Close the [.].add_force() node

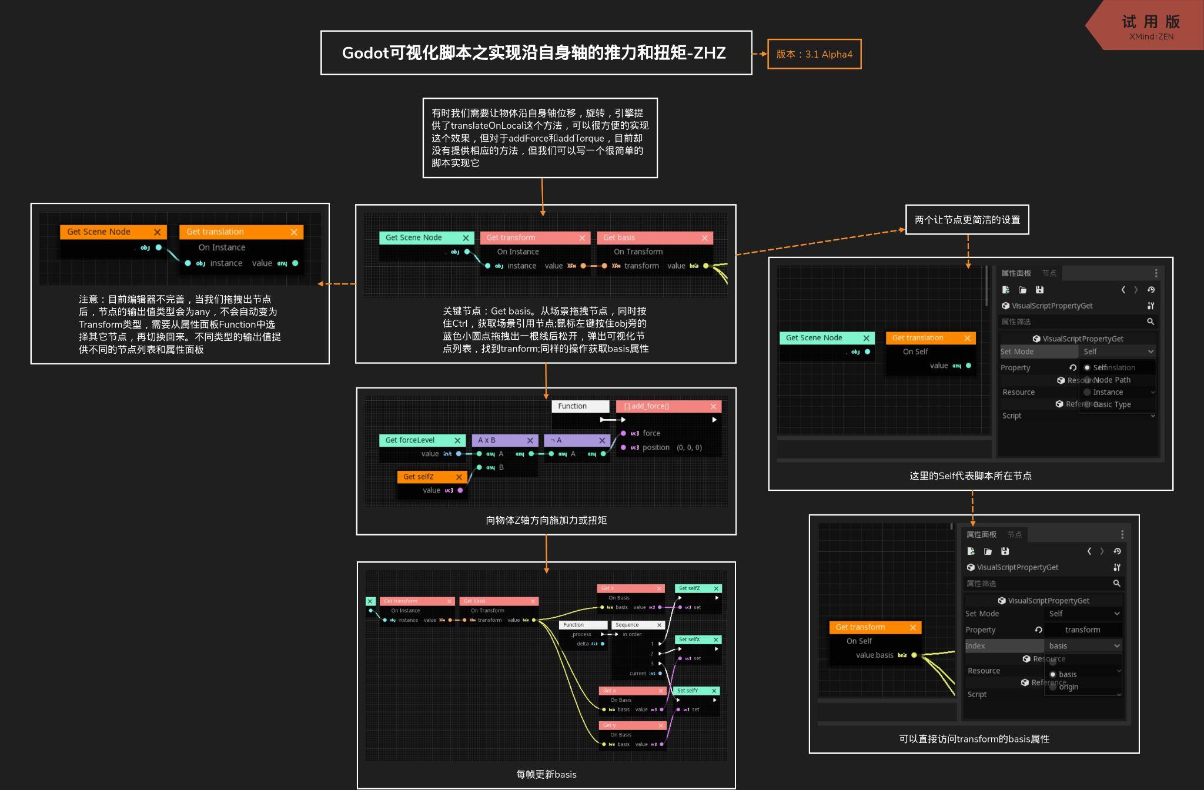point(713,406)
